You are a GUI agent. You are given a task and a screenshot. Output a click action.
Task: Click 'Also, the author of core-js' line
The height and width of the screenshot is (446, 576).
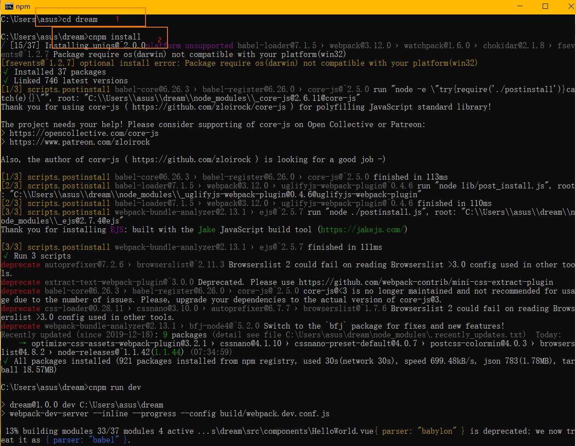click(x=193, y=159)
